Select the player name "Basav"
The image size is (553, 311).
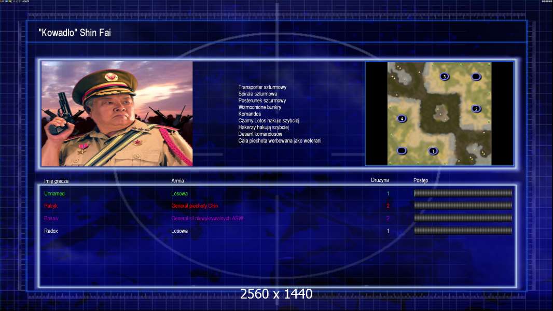click(x=51, y=218)
